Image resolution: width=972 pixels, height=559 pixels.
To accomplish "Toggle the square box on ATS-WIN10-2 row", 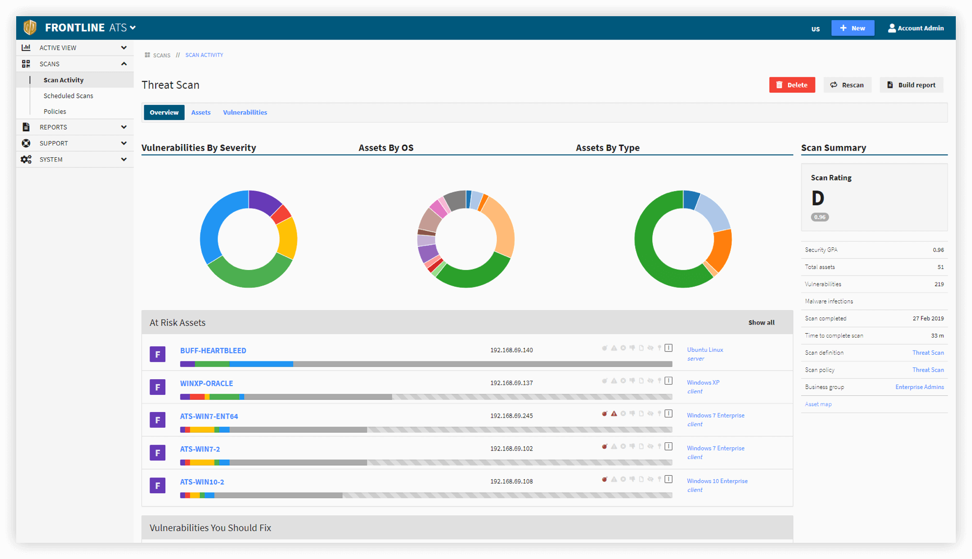I will coord(669,479).
